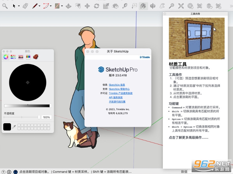Viewport: 233px width, 174px height.
Task: Choose the Text label tool
Action: click(x=134, y=6)
